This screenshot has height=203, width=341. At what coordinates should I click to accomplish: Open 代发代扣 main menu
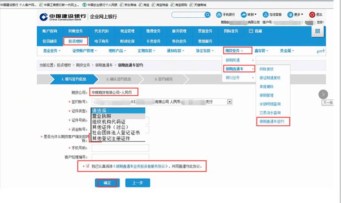click(x=101, y=31)
